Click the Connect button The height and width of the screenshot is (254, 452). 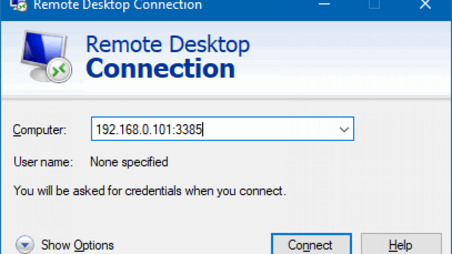click(311, 244)
